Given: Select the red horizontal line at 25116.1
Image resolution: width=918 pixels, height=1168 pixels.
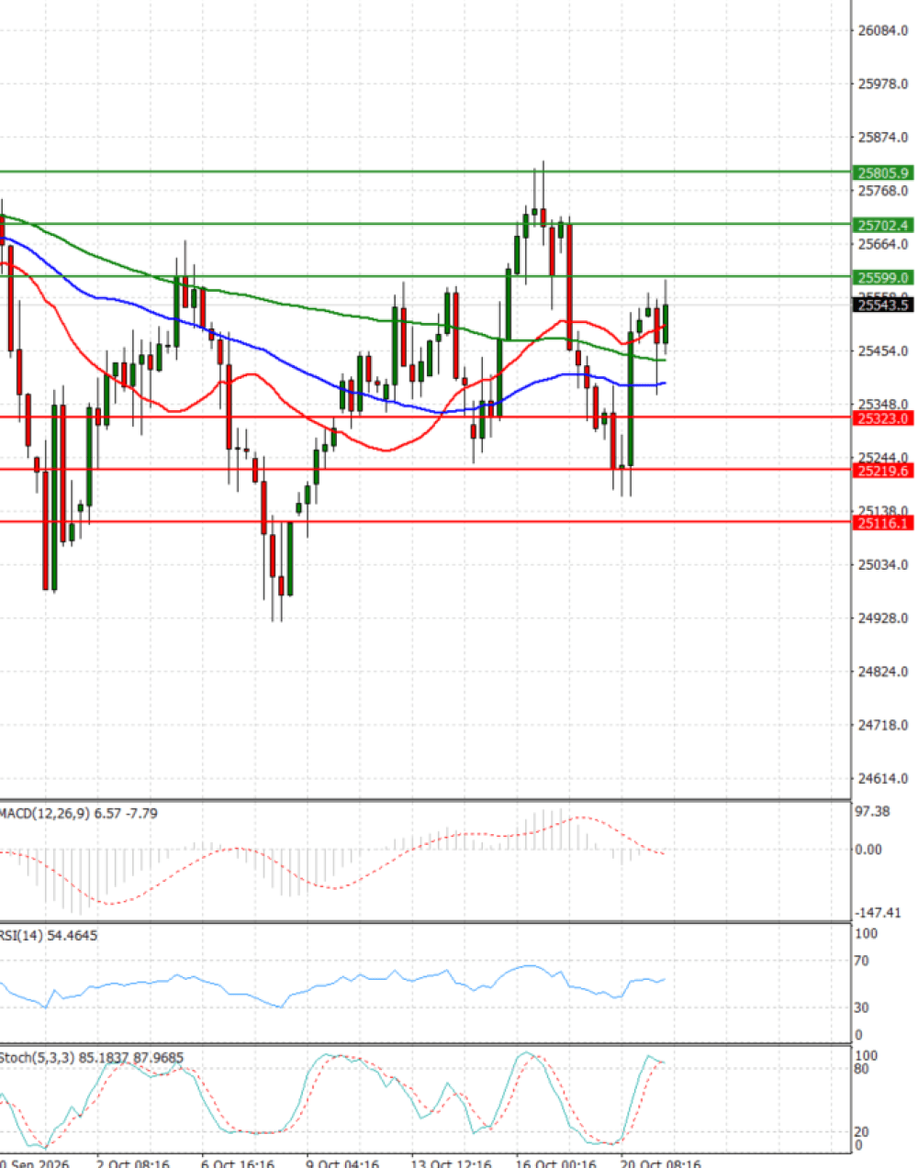Looking at the screenshot, I should click(x=426, y=522).
